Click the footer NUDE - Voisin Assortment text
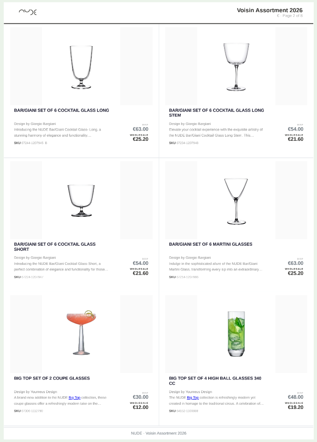Screen dimensions: 317x442 click(x=159, y=433)
